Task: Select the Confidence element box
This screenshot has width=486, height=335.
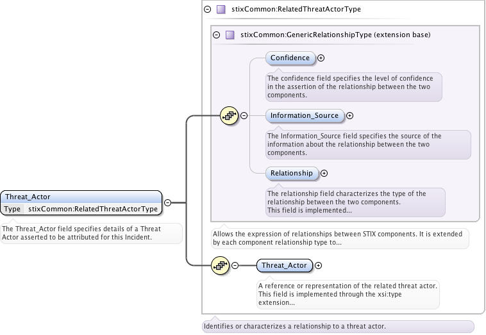Action: coord(290,58)
